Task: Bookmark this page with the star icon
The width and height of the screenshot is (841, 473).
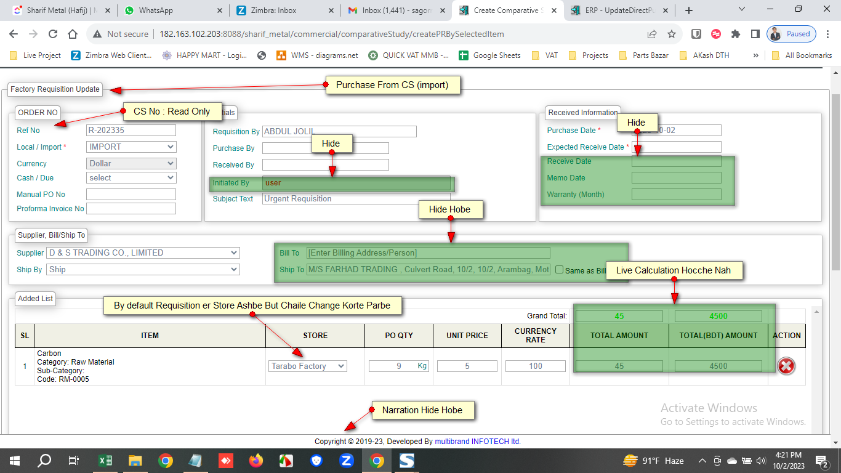Action: point(672,34)
